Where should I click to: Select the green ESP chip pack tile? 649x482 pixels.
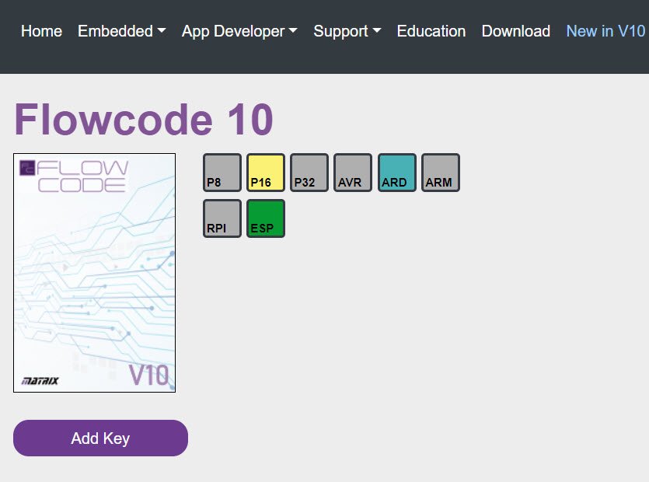click(x=266, y=218)
